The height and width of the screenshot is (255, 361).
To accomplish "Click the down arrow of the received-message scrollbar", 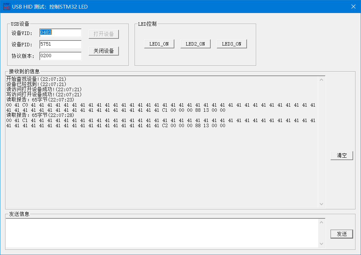I will (x=321, y=204).
